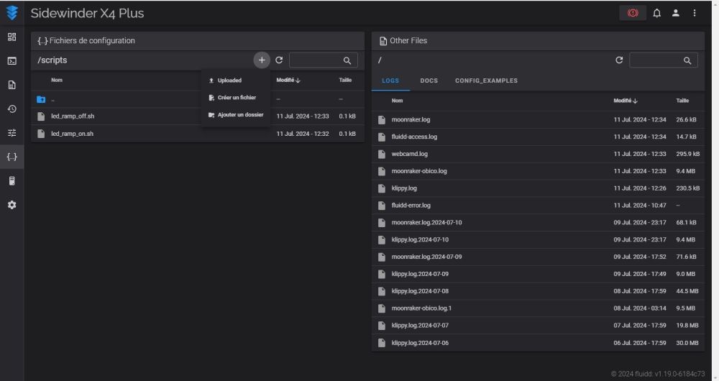Open the user account menu
Screen dimensions: 719x381
click(x=676, y=13)
